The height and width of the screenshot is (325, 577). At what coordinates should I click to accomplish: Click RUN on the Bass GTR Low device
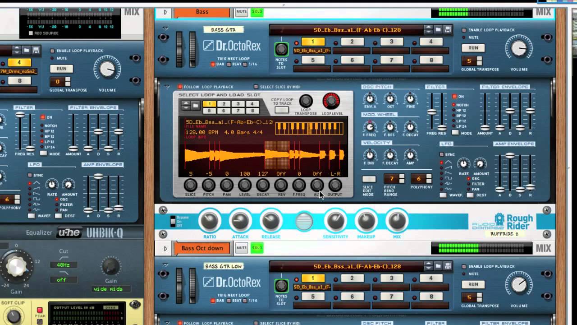tap(473, 284)
